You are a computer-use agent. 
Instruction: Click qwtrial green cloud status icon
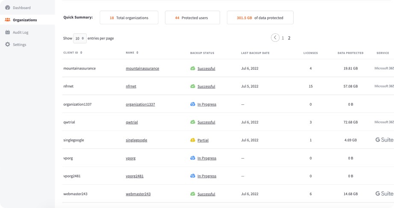[x=192, y=122]
